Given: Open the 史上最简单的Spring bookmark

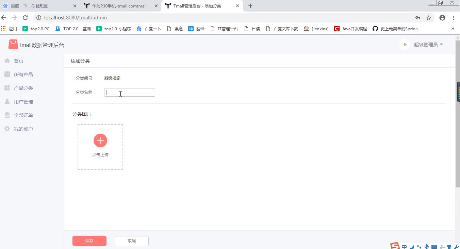Looking at the screenshot, I should coord(395,29).
